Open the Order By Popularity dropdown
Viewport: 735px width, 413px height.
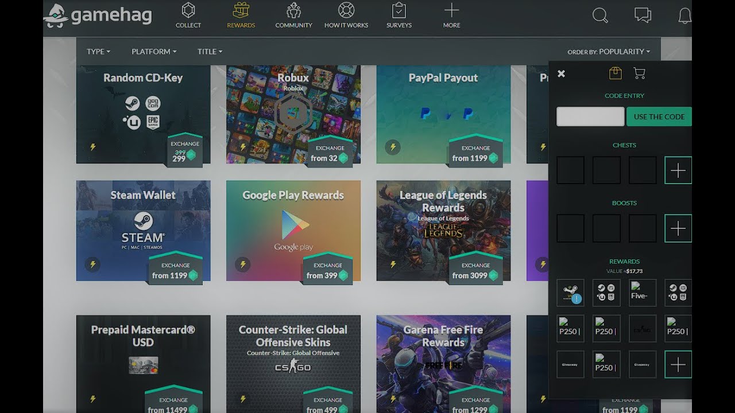[609, 52]
